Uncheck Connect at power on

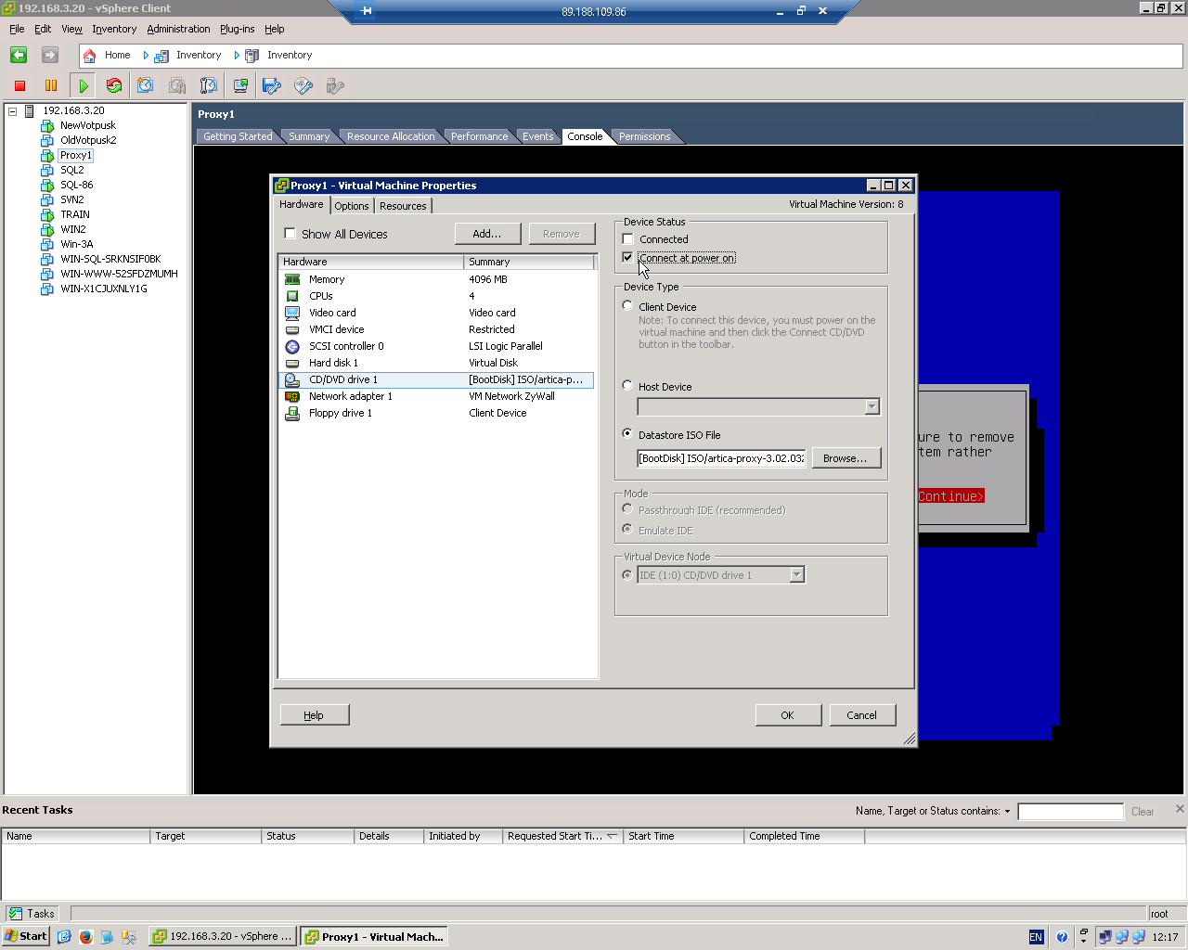point(627,258)
